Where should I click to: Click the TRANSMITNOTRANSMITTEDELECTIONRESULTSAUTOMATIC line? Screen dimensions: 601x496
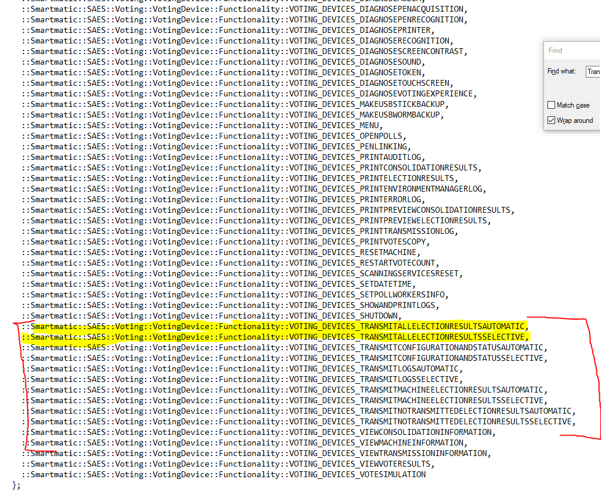pos(299,411)
